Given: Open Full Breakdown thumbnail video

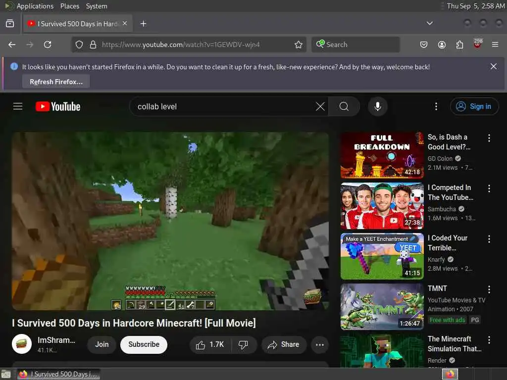Looking at the screenshot, I should coord(382,155).
